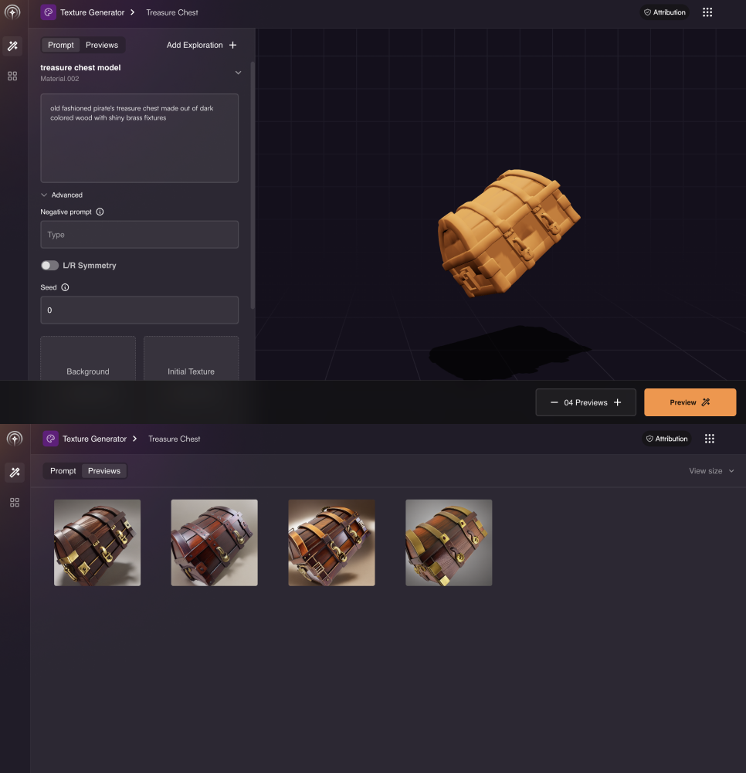Open the View size dropdown
Image resolution: width=746 pixels, height=773 pixels.
tap(711, 471)
